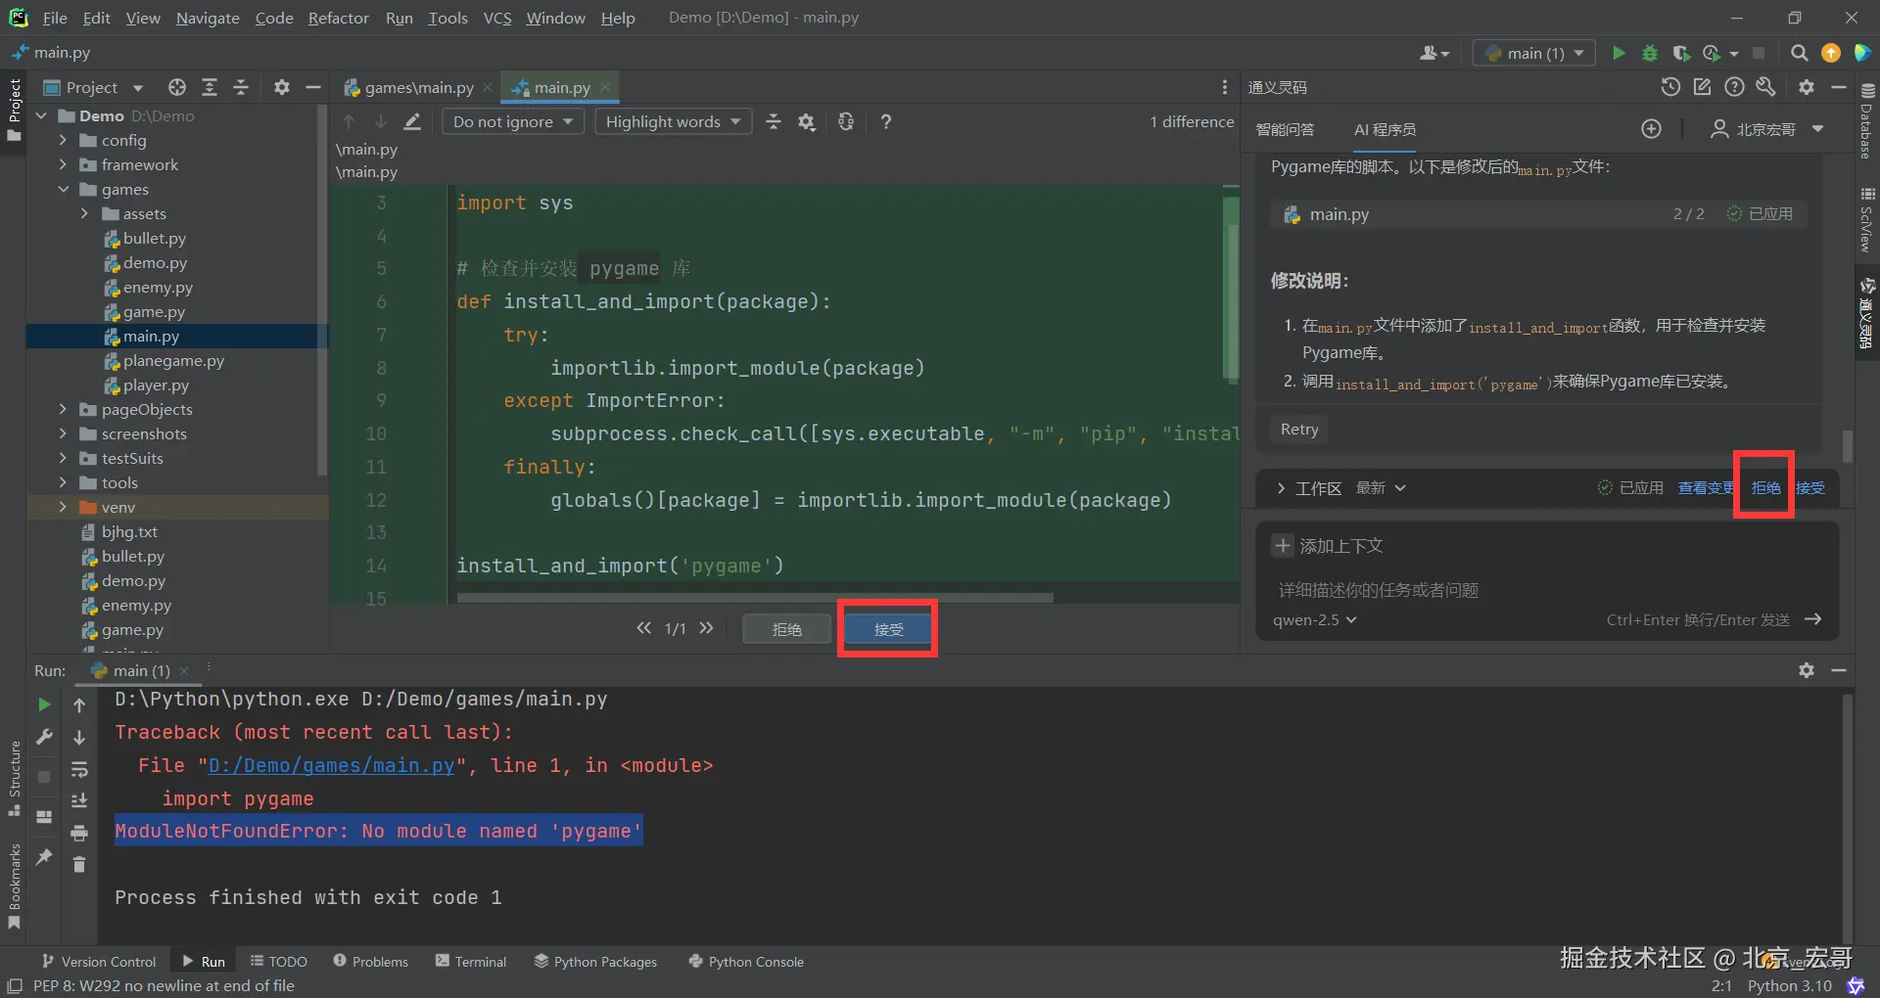Open diff help question mark

tap(885, 121)
